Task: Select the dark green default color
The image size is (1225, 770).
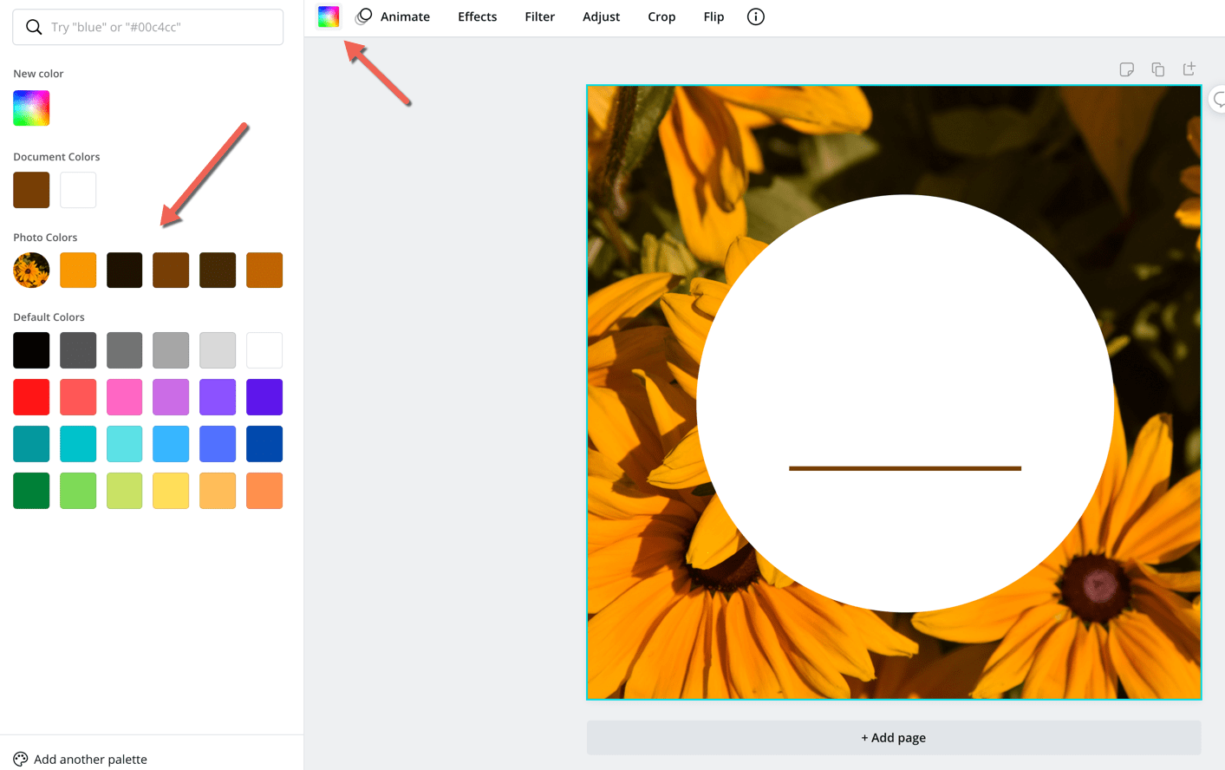Action: click(31, 491)
